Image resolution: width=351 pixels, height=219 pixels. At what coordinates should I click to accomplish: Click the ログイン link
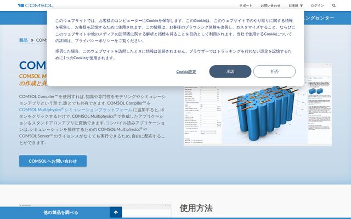pyautogui.click(x=317, y=5)
